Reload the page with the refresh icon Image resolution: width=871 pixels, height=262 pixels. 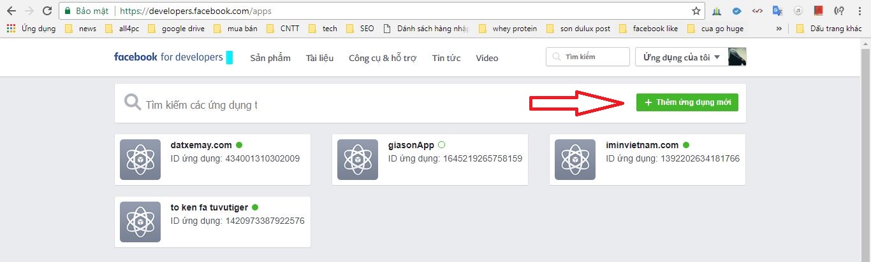pos(47,11)
